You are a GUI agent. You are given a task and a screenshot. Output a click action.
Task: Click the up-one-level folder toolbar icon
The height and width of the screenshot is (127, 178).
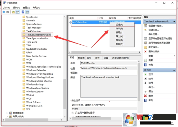(13, 12)
